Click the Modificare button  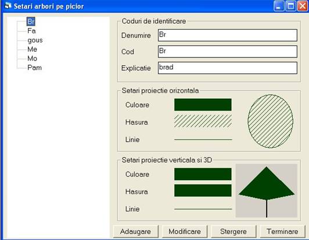(185, 231)
